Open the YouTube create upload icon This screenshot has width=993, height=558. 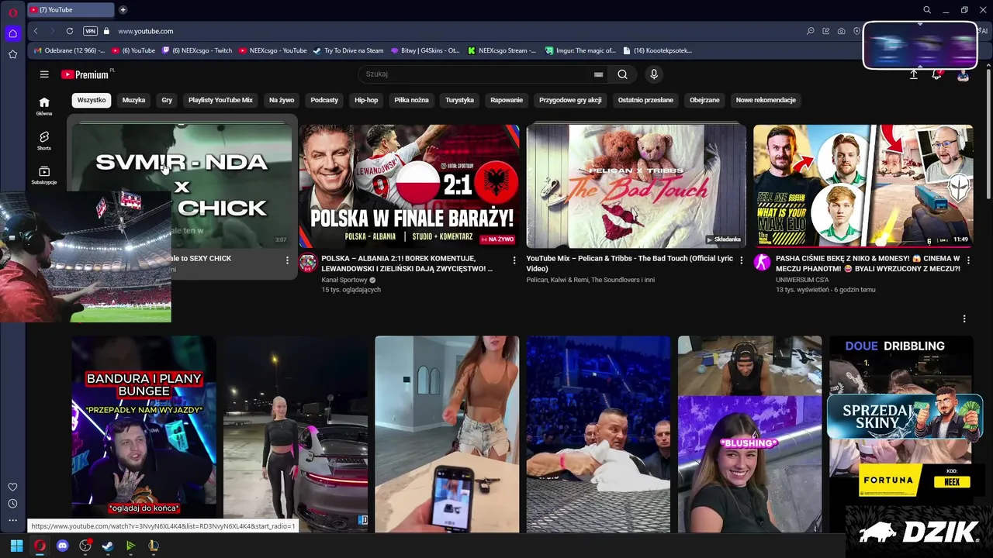(x=913, y=74)
